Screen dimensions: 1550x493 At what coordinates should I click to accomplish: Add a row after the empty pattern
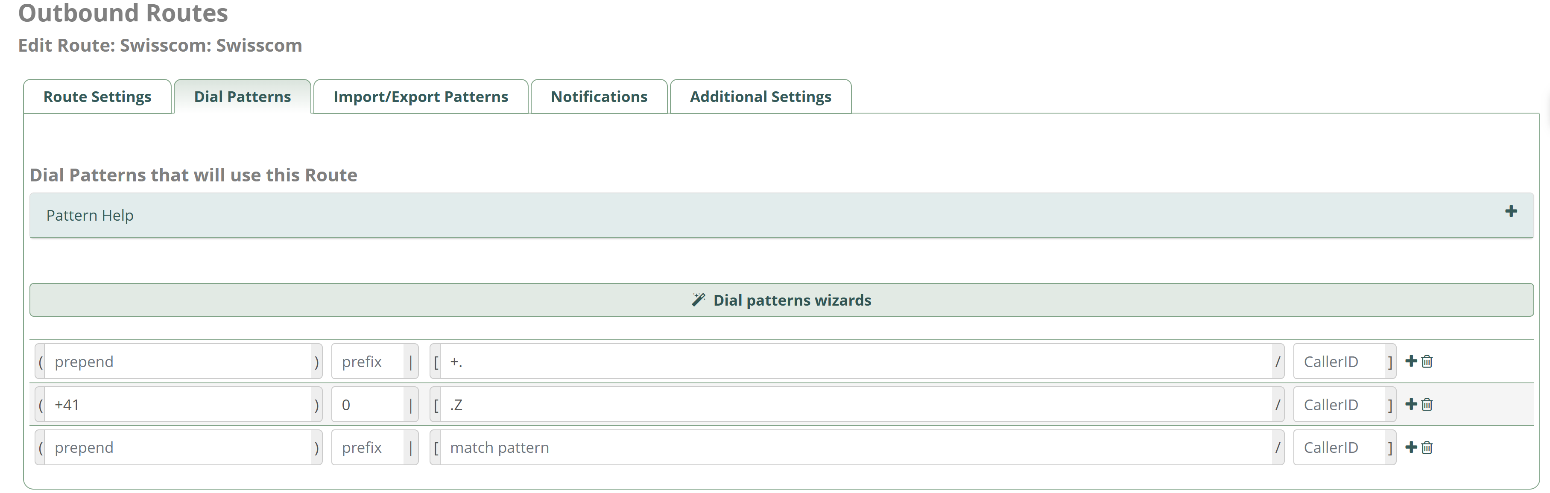pyautogui.click(x=1410, y=447)
